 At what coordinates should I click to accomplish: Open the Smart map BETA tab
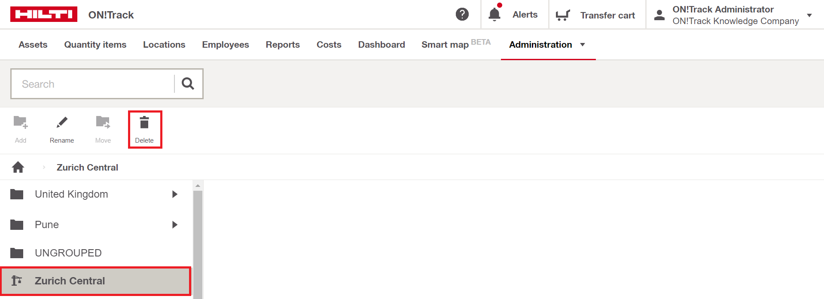pos(456,44)
